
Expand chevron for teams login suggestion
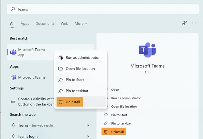pos(88,136)
